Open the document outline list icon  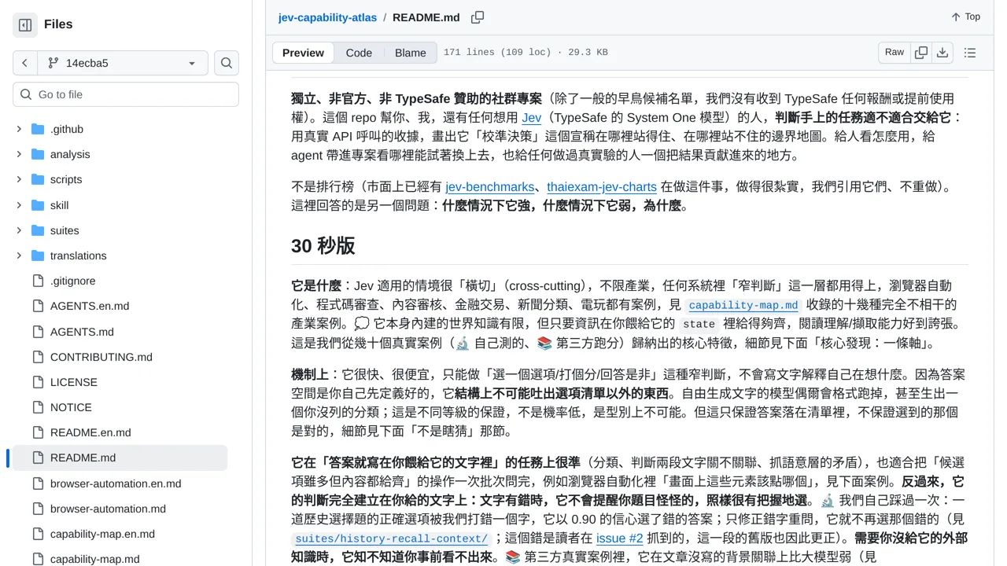(x=970, y=53)
